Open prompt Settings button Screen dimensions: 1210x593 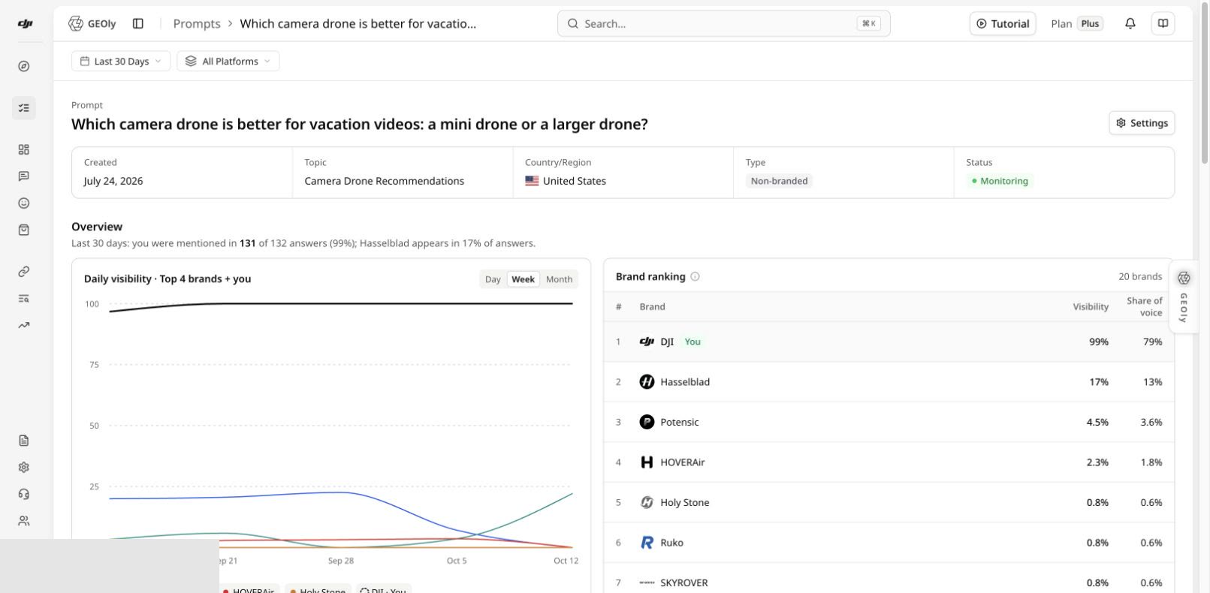pyautogui.click(x=1142, y=122)
